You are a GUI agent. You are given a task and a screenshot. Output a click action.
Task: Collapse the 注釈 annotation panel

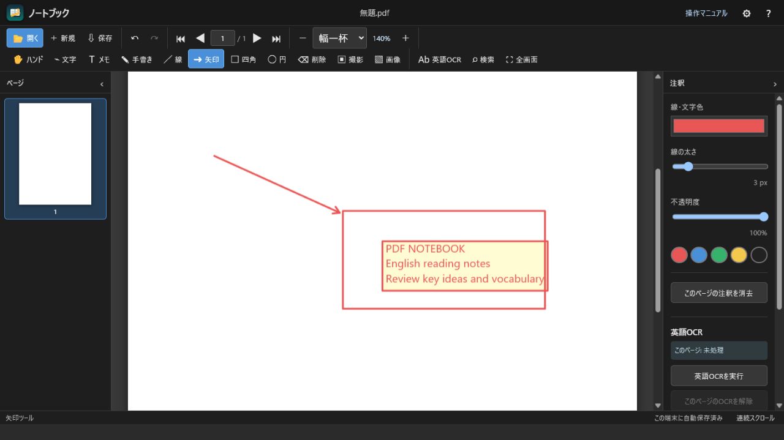click(775, 84)
